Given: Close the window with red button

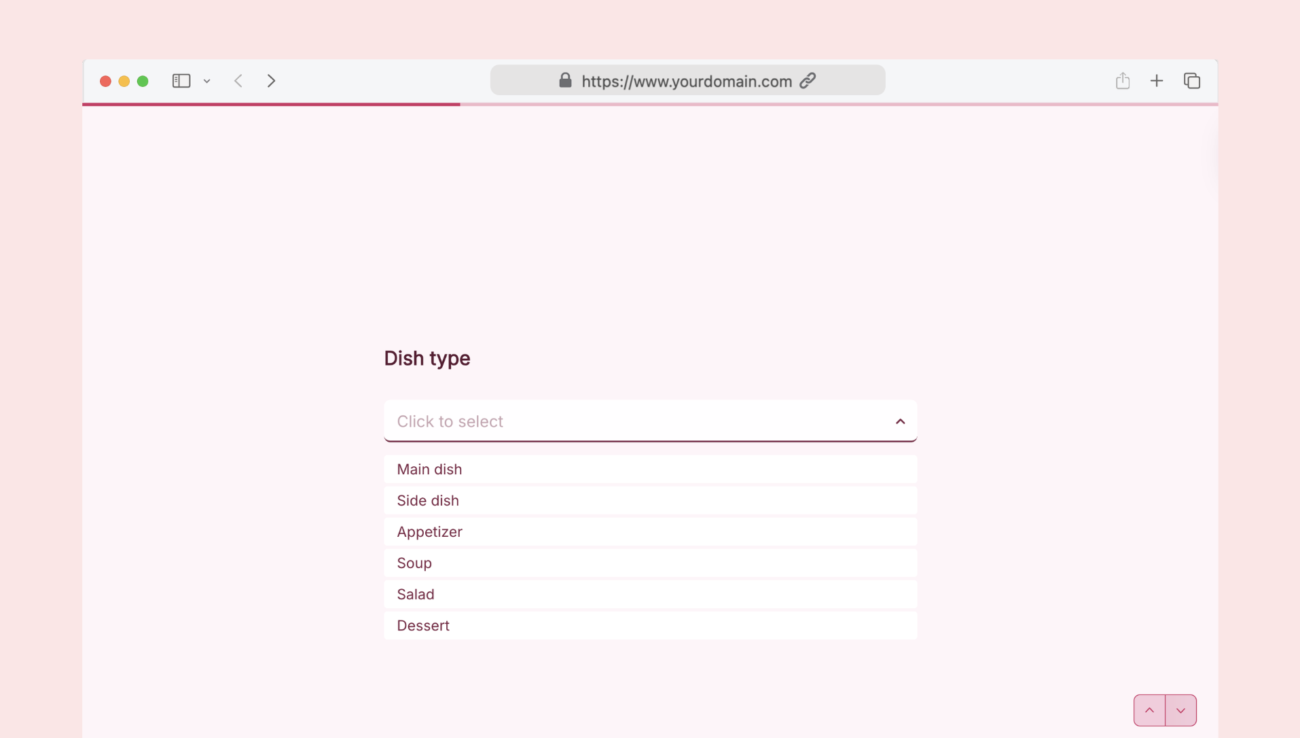Looking at the screenshot, I should [105, 82].
